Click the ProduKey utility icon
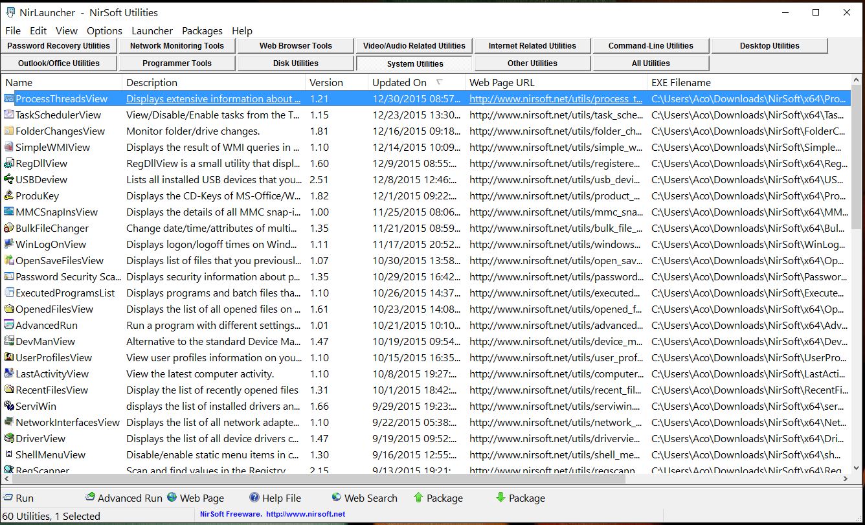The width and height of the screenshot is (865, 525). coord(9,195)
